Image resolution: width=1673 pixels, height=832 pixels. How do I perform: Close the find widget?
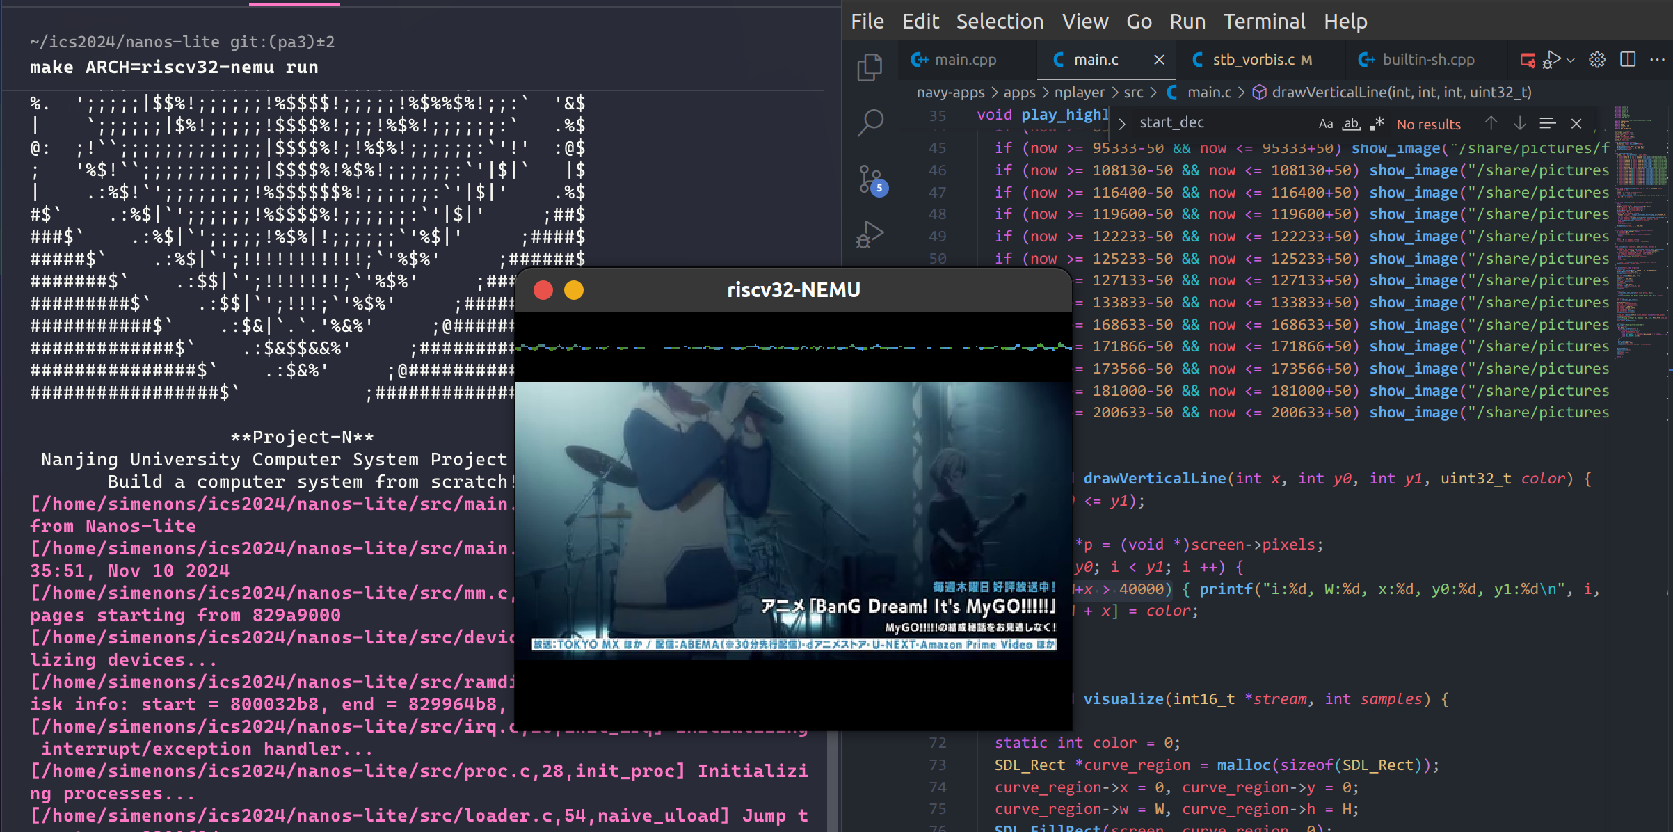1576,124
